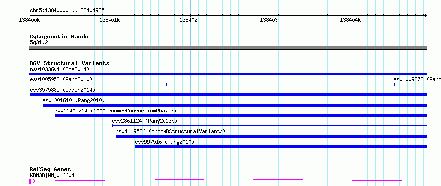Click the RefSeq Genes track title
The width and height of the screenshot is (441, 186).
point(50,170)
